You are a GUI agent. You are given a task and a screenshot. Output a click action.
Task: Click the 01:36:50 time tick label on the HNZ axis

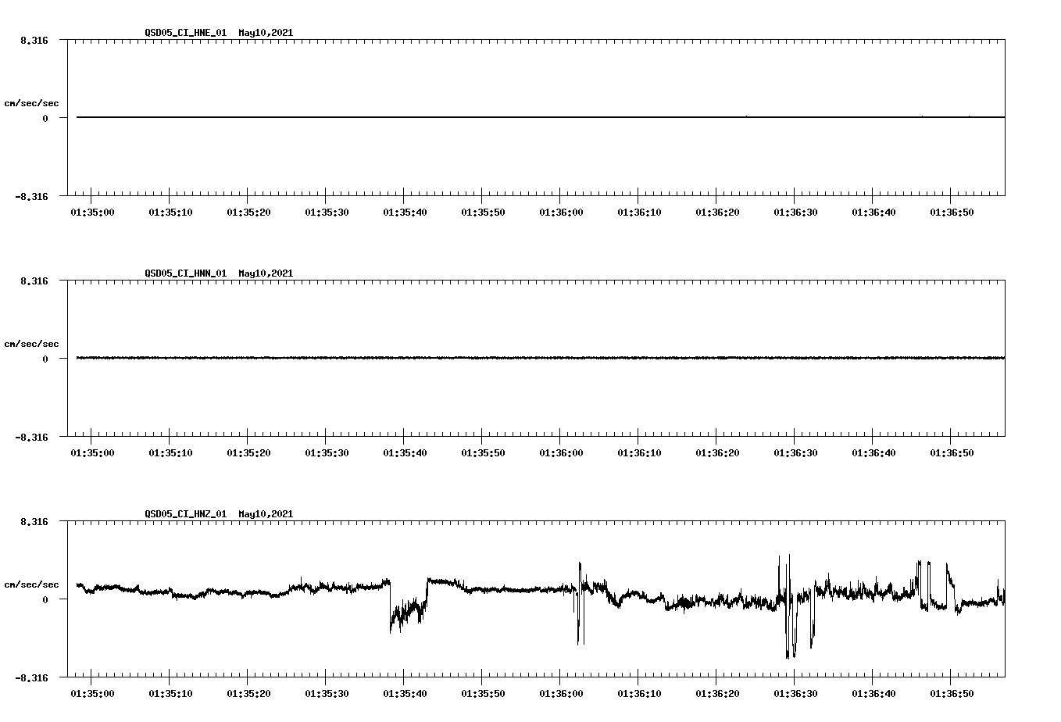click(x=952, y=692)
